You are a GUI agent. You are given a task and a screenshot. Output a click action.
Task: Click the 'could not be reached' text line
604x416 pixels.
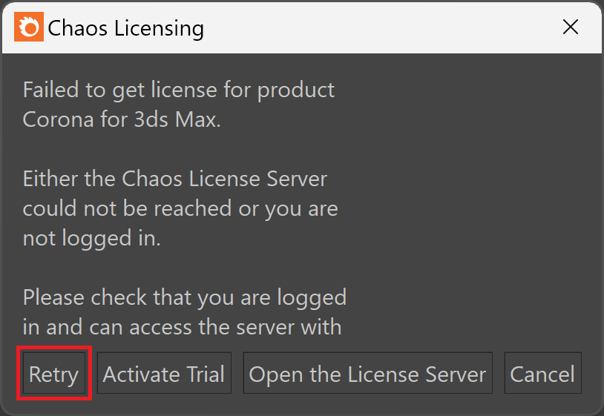click(x=180, y=210)
